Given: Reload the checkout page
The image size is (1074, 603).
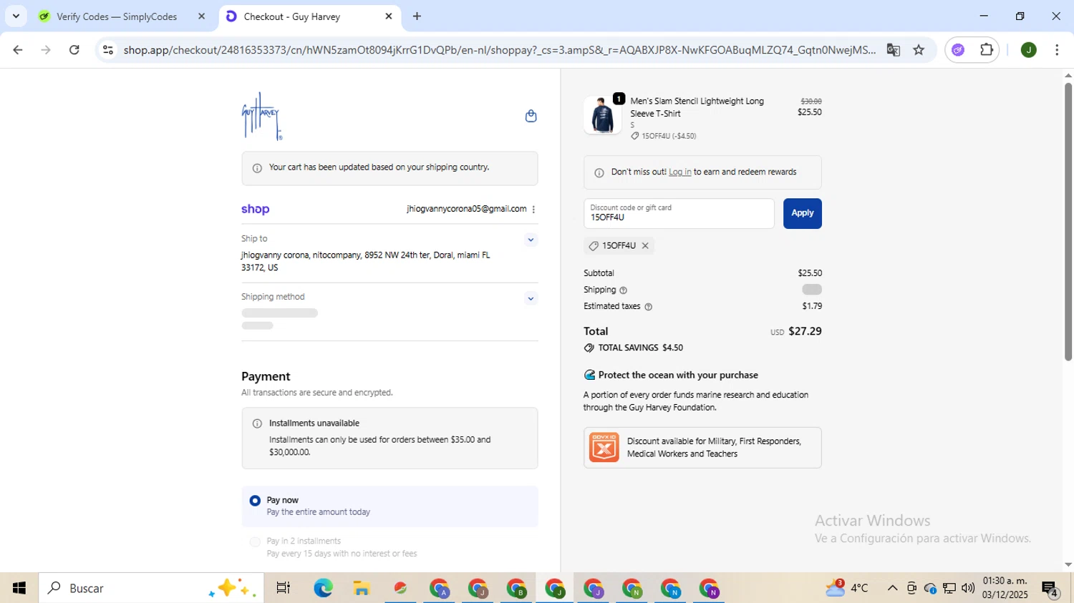Looking at the screenshot, I should click(x=74, y=49).
